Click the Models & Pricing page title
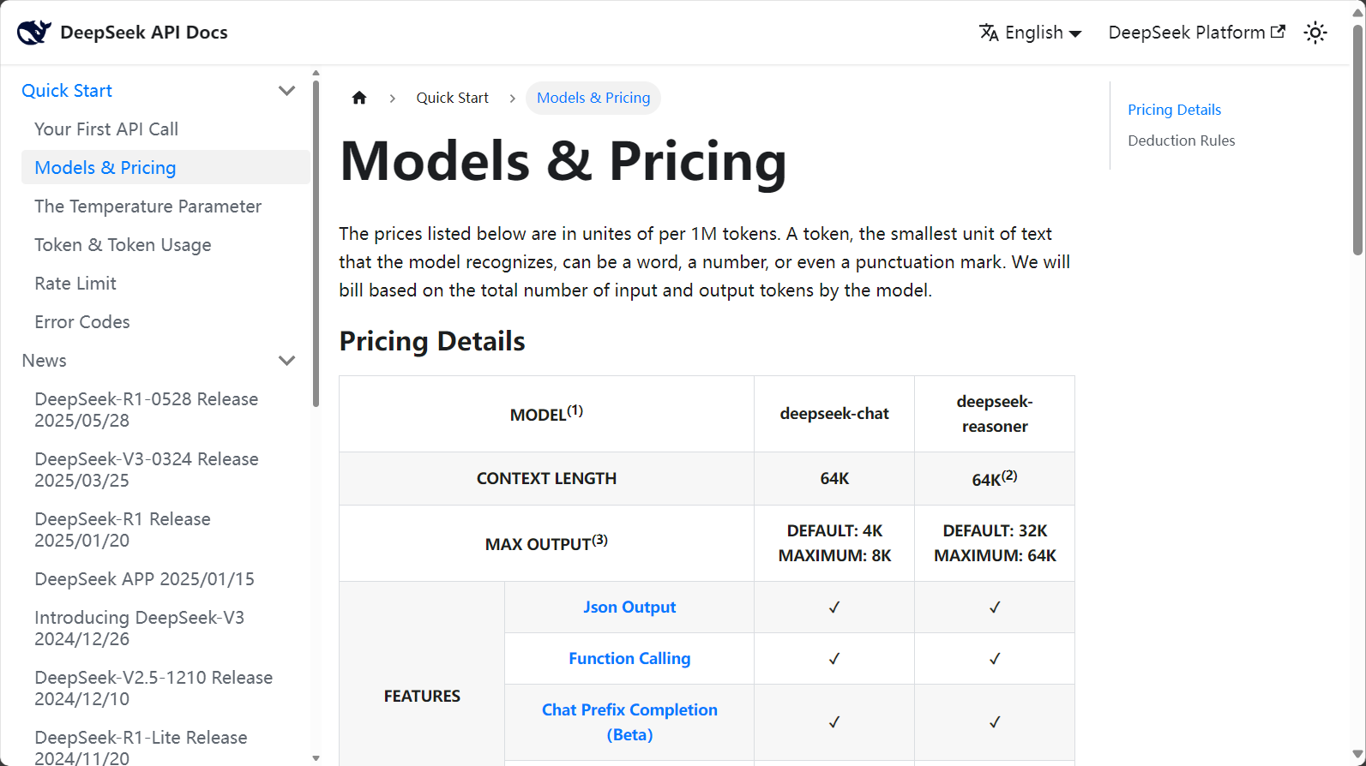This screenshot has width=1366, height=766. pos(563,161)
